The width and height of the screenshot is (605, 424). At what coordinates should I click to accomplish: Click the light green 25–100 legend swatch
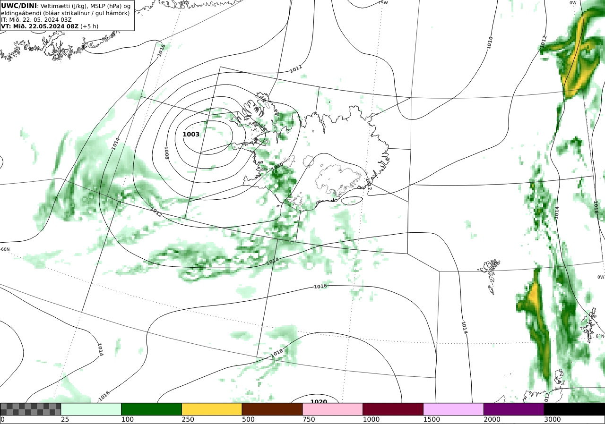pyautogui.click(x=91, y=409)
